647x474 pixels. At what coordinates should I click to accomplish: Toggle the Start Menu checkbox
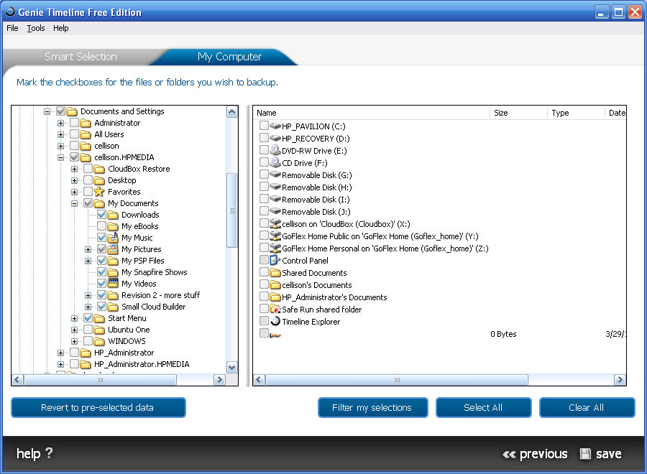point(88,317)
